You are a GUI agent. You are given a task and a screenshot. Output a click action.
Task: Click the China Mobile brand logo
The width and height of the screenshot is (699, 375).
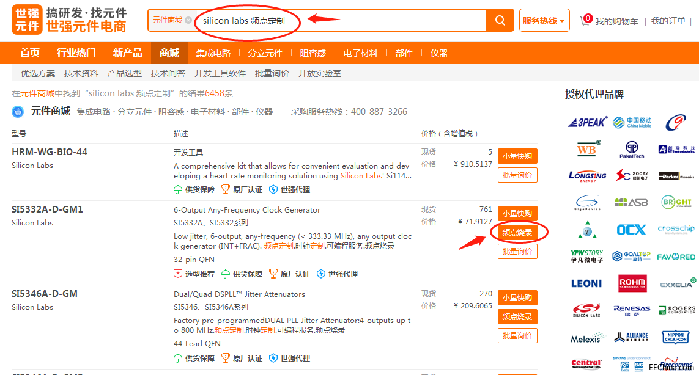point(632,122)
